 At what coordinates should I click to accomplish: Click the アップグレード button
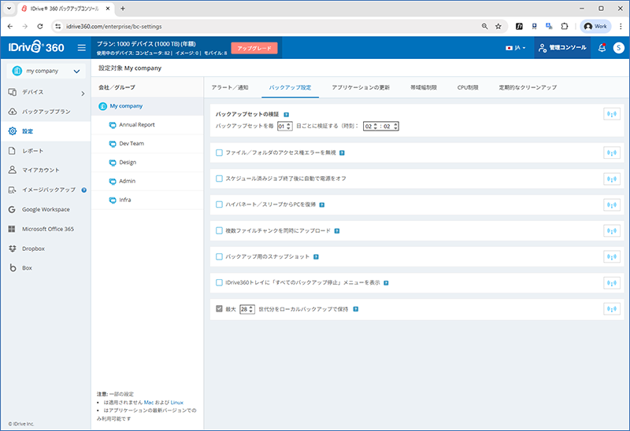point(254,48)
